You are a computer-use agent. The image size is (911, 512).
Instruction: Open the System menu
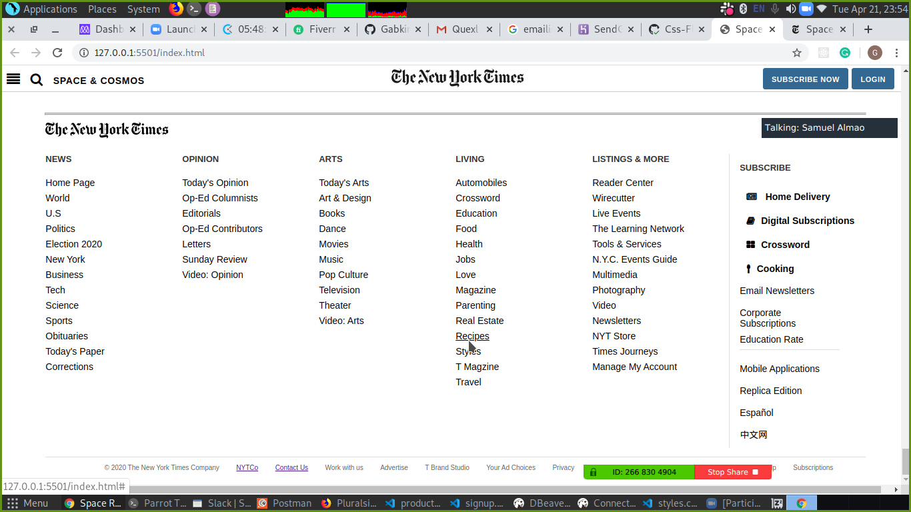[x=143, y=9]
